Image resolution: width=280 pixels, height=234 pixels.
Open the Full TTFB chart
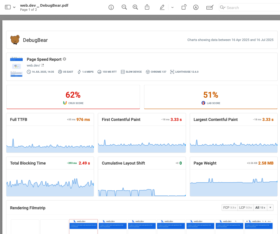50,133
